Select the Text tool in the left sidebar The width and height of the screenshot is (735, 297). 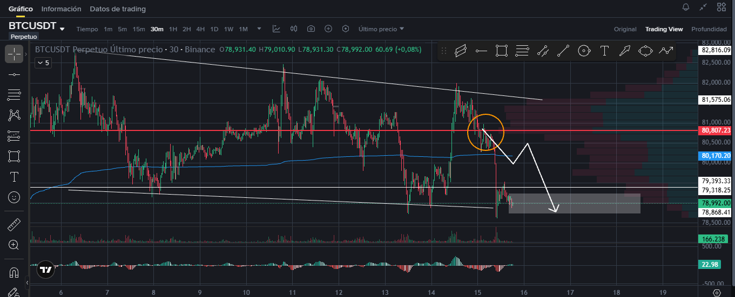coord(14,177)
